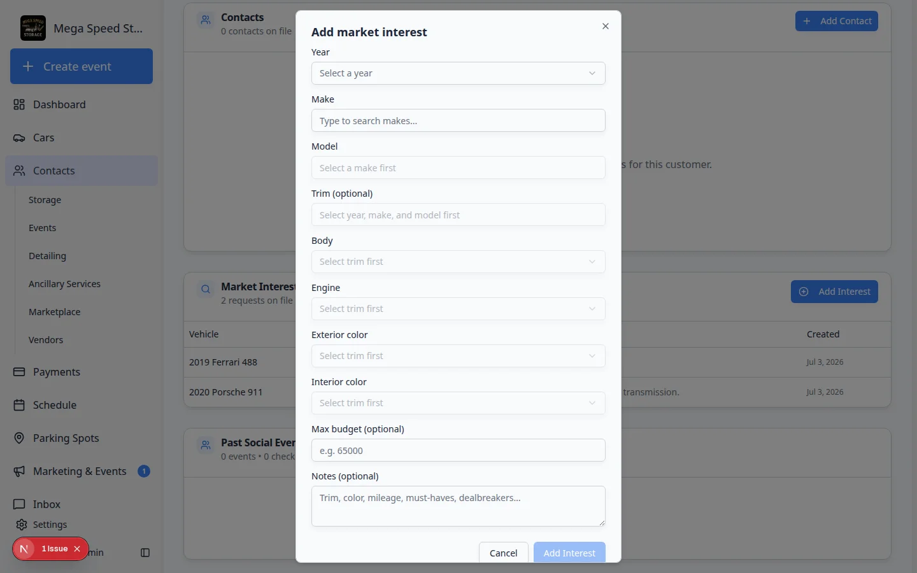Open the Body dropdown
This screenshot has width=917, height=573.
coord(458,262)
